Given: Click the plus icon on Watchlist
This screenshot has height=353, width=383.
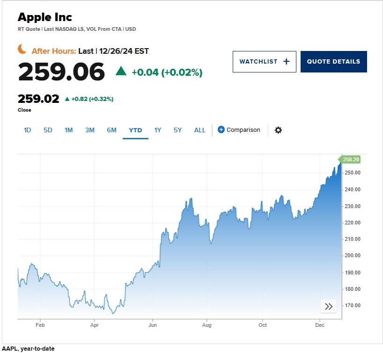Looking at the screenshot, I should (x=287, y=61).
